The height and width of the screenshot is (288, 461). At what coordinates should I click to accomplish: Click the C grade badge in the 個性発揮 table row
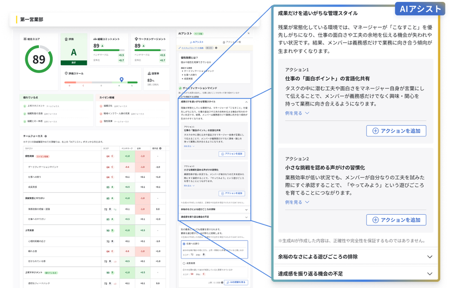tap(112, 156)
